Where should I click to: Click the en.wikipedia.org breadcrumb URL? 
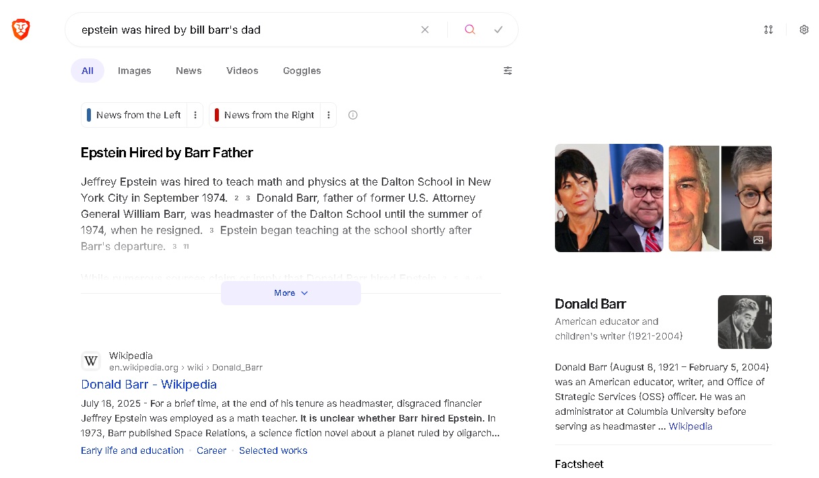pyautogui.click(x=186, y=368)
